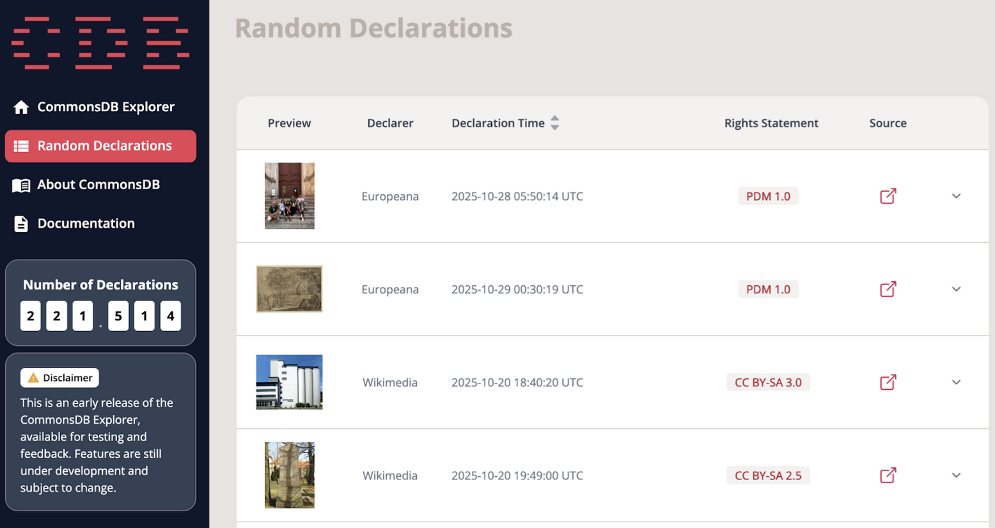The height and width of the screenshot is (528, 995).
Task: Click the CommonsDB logo
Action: tap(100, 43)
